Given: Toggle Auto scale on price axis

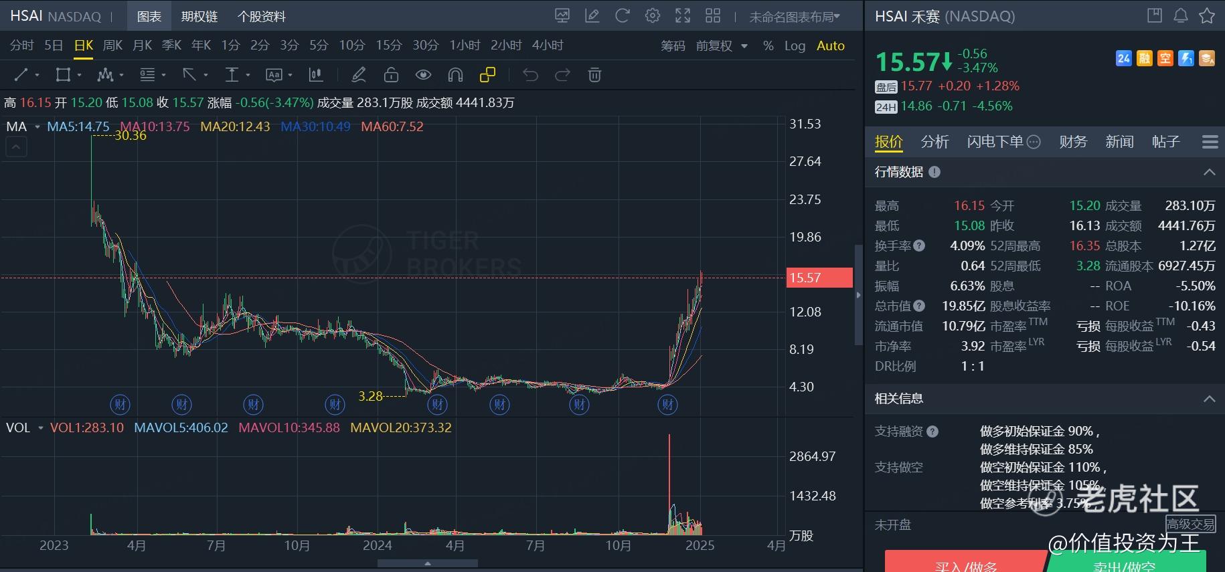Looking at the screenshot, I should (x=831, y=45).
